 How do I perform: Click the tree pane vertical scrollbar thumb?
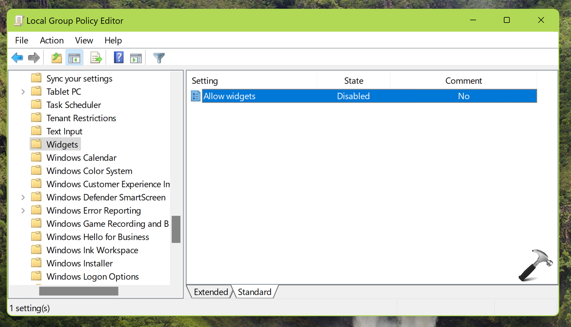point(176,229)
